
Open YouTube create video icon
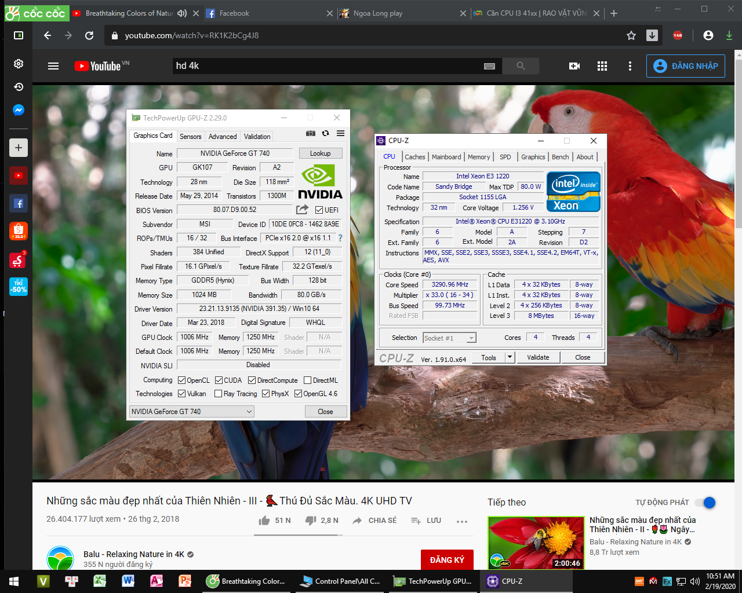[x=574, y=66]
